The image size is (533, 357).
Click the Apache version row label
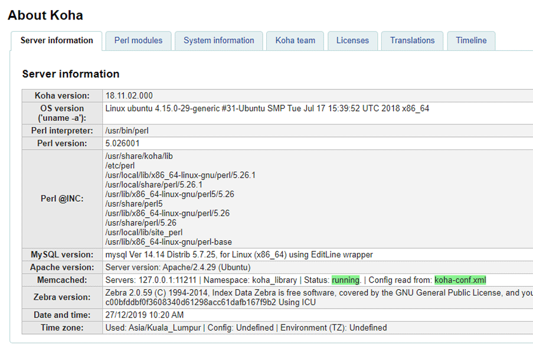pyautogui.click(x=62, y=267)
